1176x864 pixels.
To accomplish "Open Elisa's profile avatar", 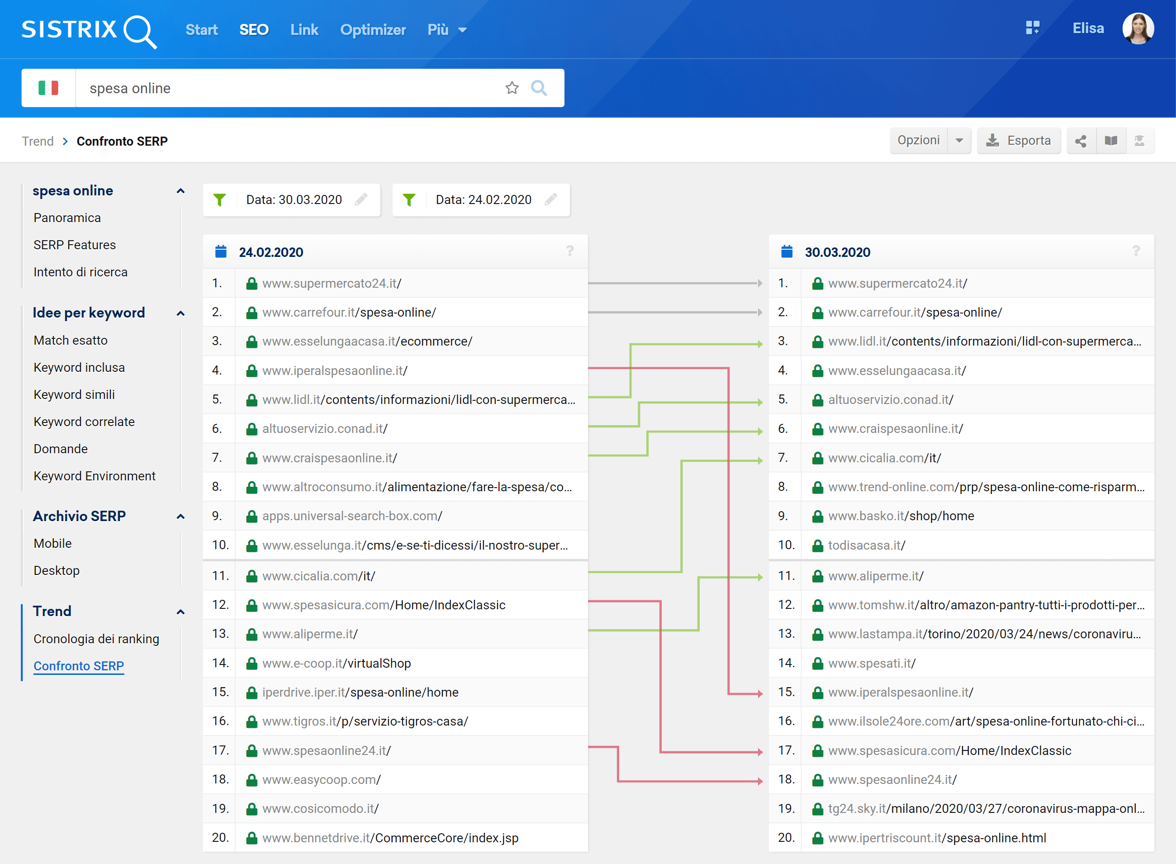I will point(1138,28).
